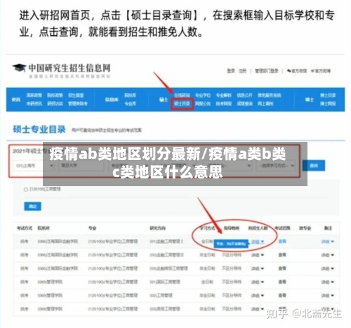Open 专业学位 in the 硕士 menu
The image size is (351, 328).
tap(203, 96)
